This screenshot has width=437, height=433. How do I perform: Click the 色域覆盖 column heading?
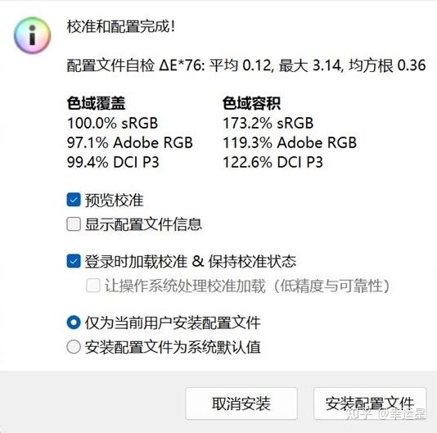[x=96, y=103]
